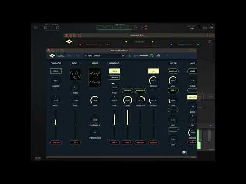
Task: Open the hamburger menu in host top bar
Action: coord(212,27)
